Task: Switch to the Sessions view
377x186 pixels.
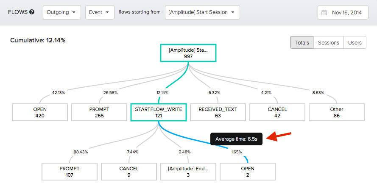Action: click(x=329, y=43)
